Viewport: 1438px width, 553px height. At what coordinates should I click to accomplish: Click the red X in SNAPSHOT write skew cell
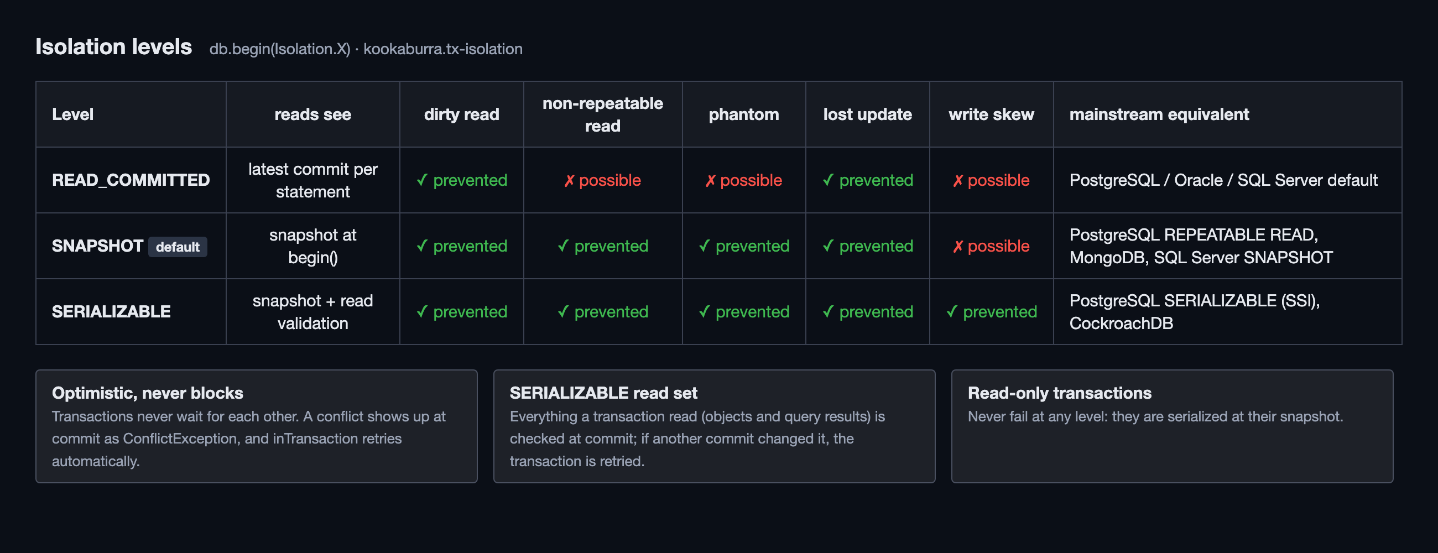(958, 247)
